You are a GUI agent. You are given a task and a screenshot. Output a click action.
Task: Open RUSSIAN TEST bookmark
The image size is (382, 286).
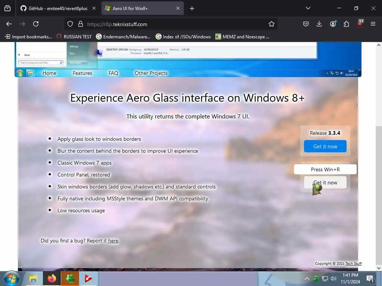[74, 37]
